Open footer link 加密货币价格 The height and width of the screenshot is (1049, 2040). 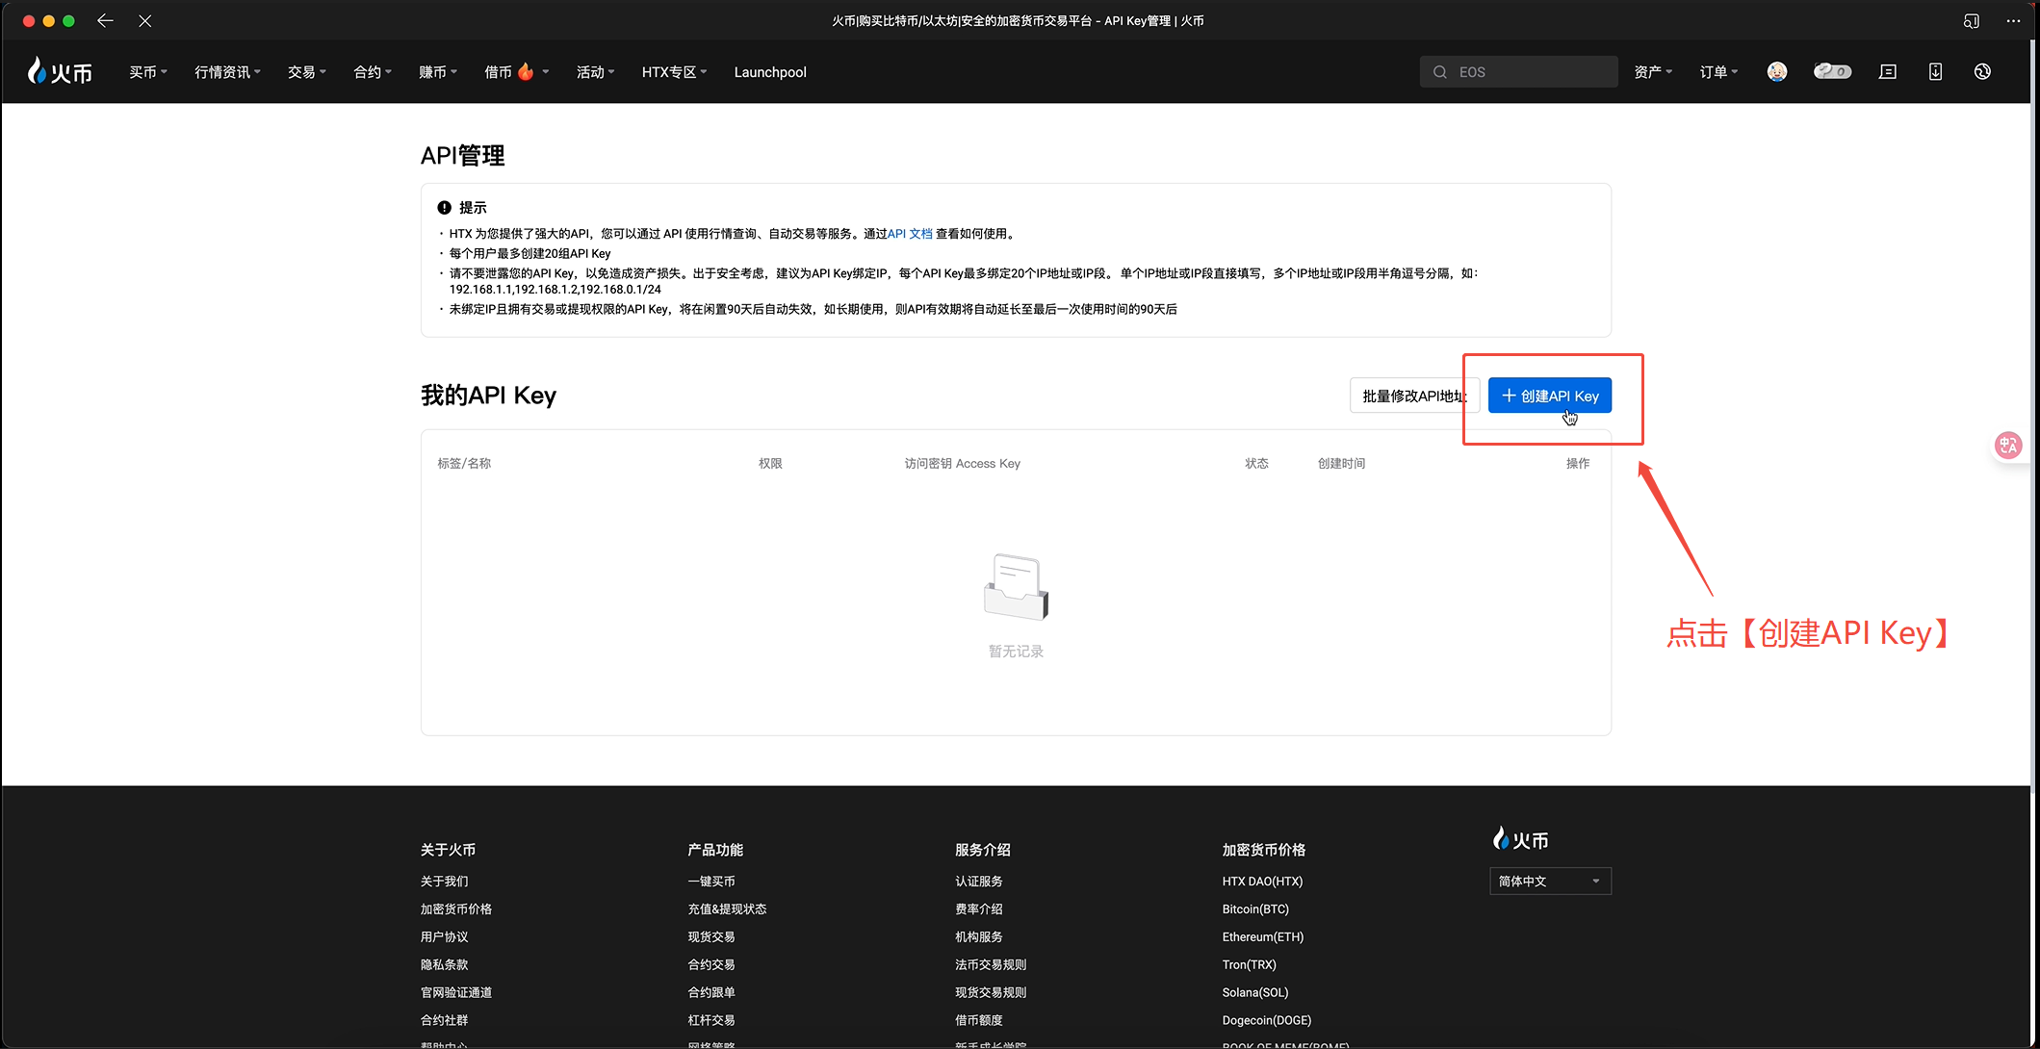coord(456,908)
